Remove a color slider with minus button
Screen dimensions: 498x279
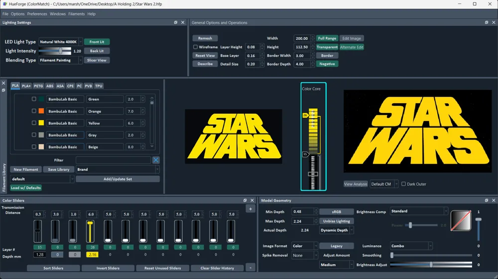click(x=250, y=268)
